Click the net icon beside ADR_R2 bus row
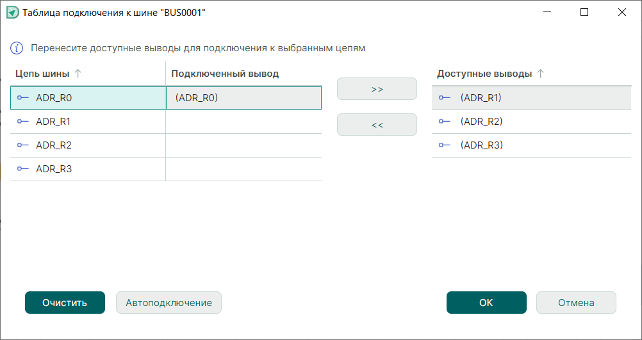This screenshot has height=340, width=642. click(22, 145)
